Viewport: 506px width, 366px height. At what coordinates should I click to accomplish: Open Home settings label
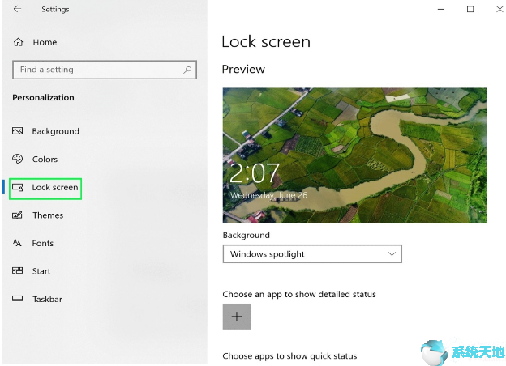coord(45,42)
